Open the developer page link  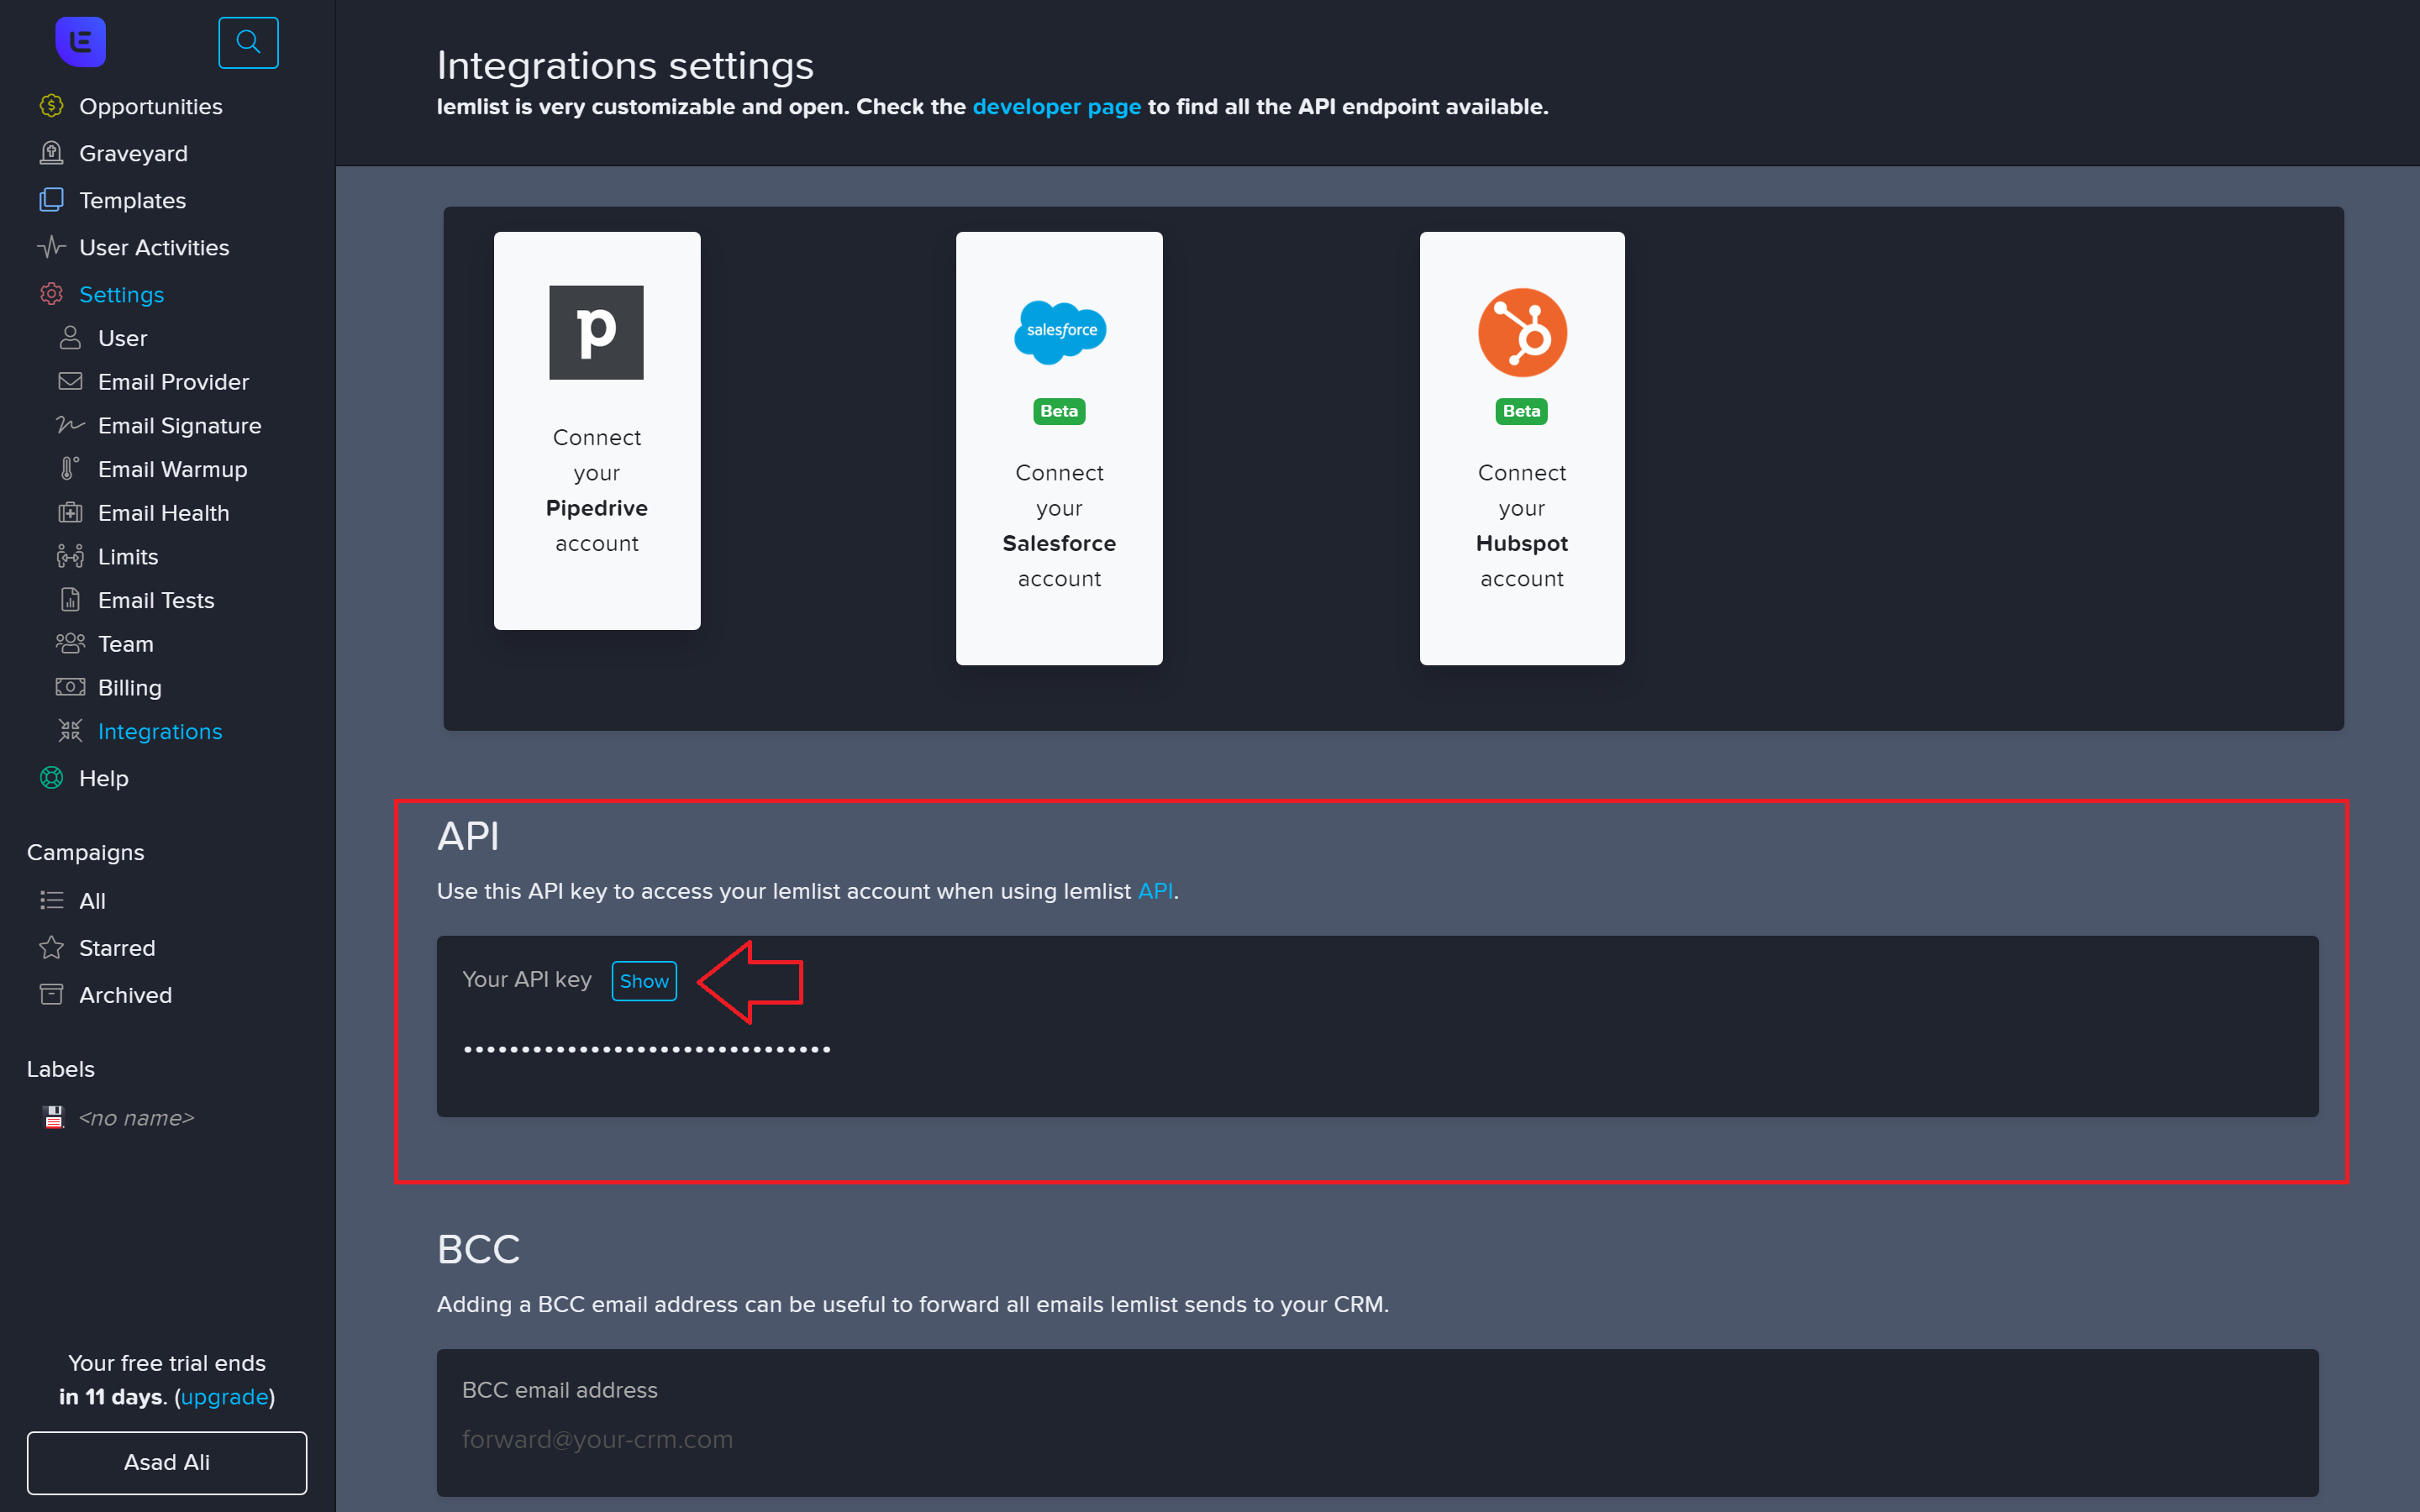(1056, 106)
